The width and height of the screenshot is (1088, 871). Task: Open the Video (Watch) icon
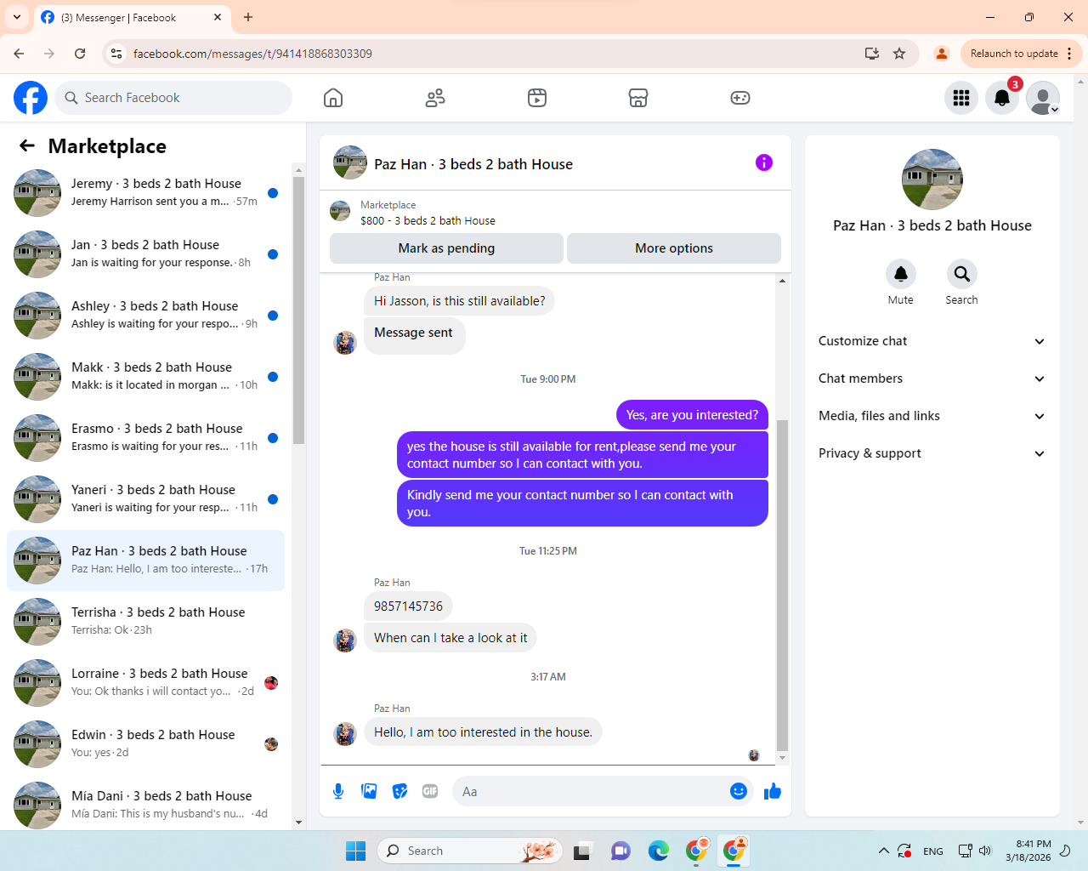(537, 98)
